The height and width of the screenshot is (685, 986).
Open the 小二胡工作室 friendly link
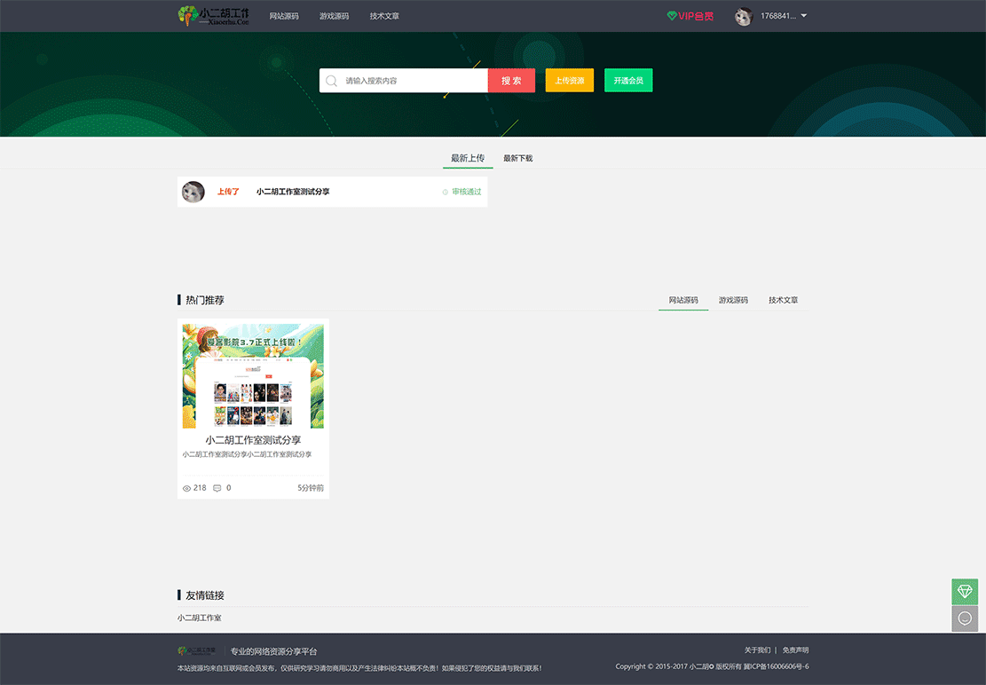(x=199, y=618)
